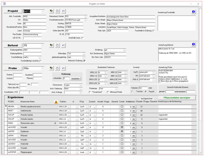Viewport: 204px width, 156px height.
Task: Click the Projekt button
Action: tap(13, 11)
